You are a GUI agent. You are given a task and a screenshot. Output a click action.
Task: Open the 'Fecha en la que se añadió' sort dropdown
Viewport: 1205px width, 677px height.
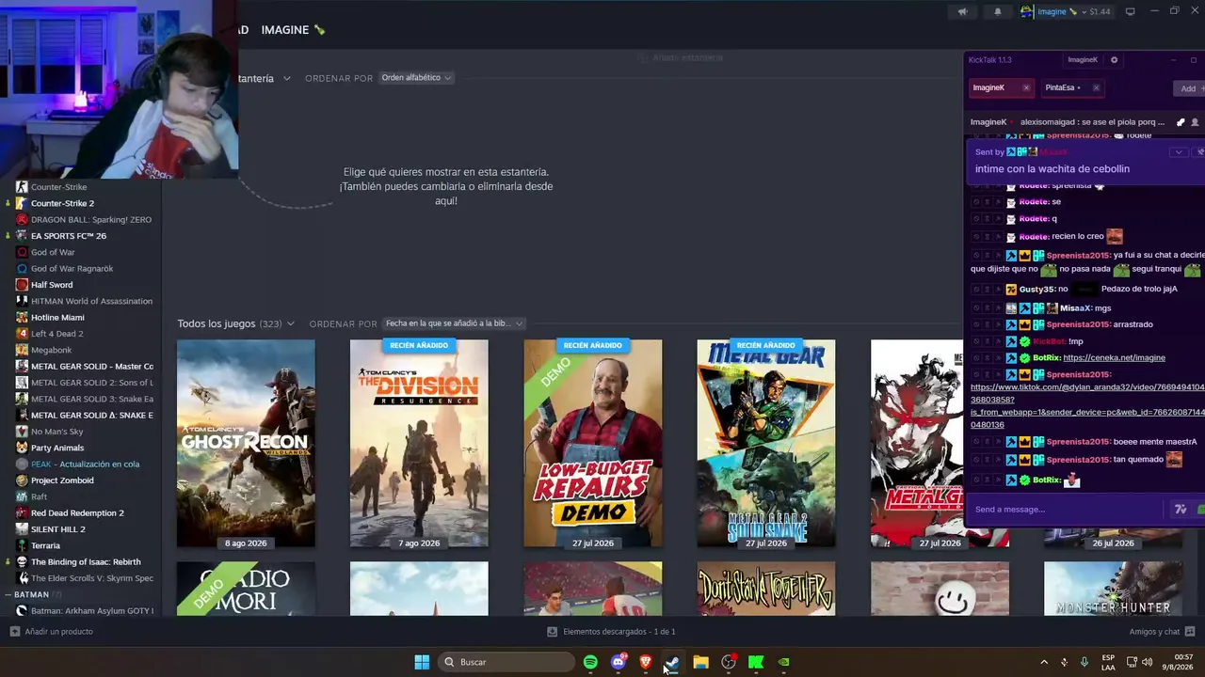click(453, 323)
